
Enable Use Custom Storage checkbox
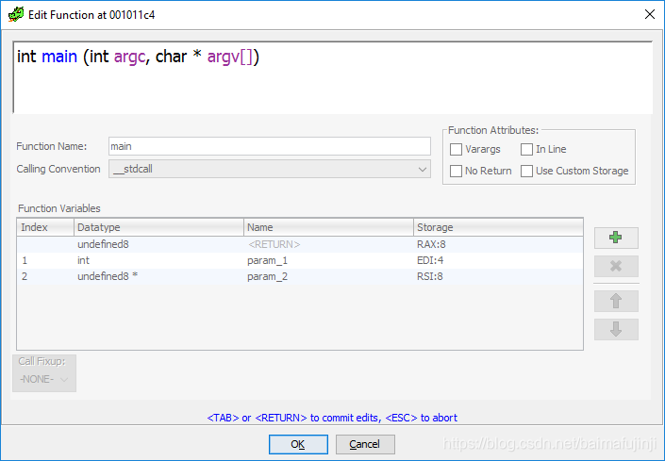(526, 171)
